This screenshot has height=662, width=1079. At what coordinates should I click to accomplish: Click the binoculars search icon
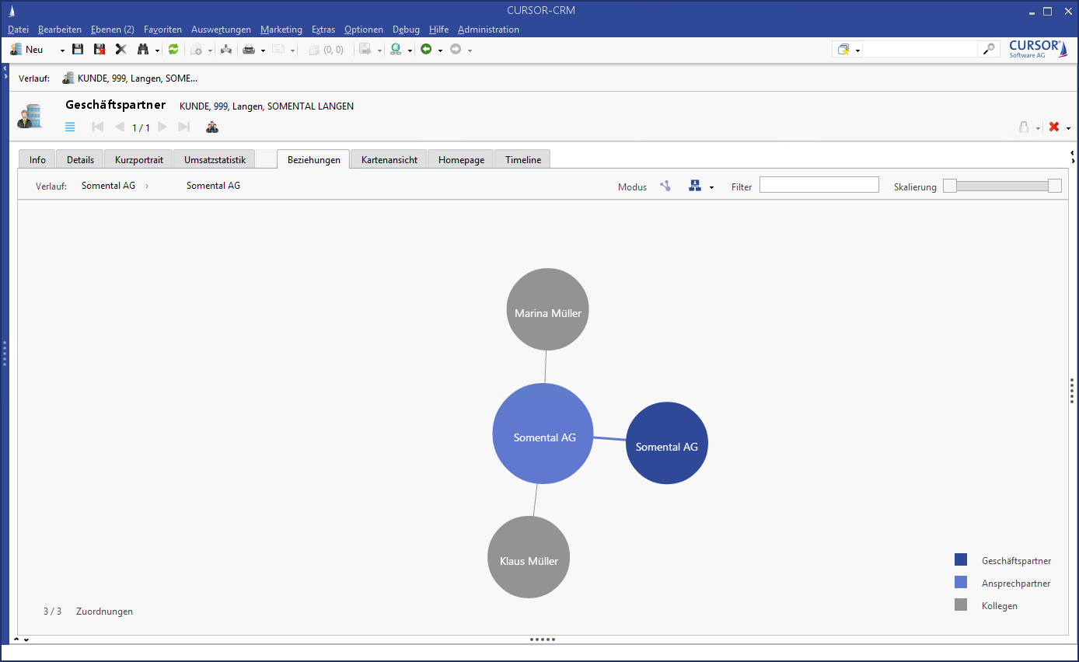click(x=143, y=49)
